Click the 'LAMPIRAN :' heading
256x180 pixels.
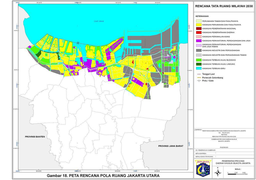coord(198,130)
